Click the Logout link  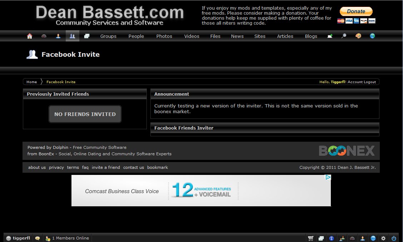point(370,82)
